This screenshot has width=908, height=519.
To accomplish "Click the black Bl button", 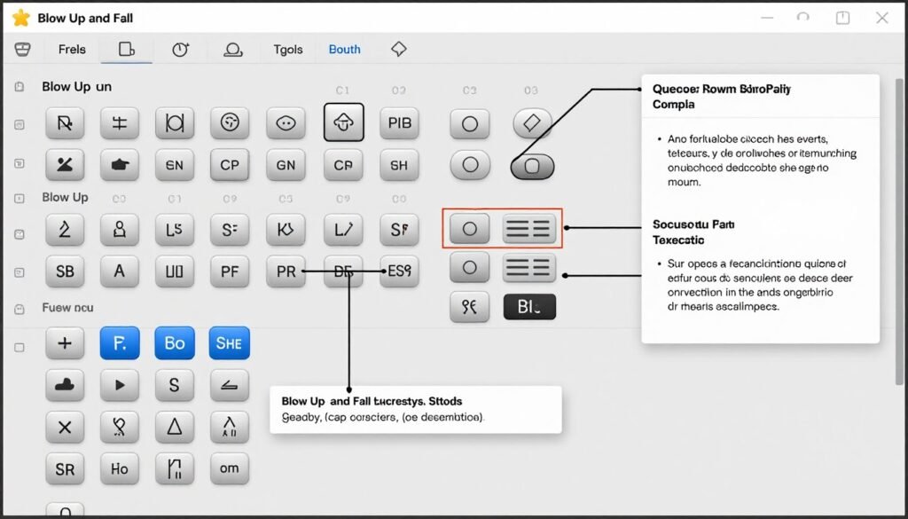I will pyautogui.click(x=529, y=306).
